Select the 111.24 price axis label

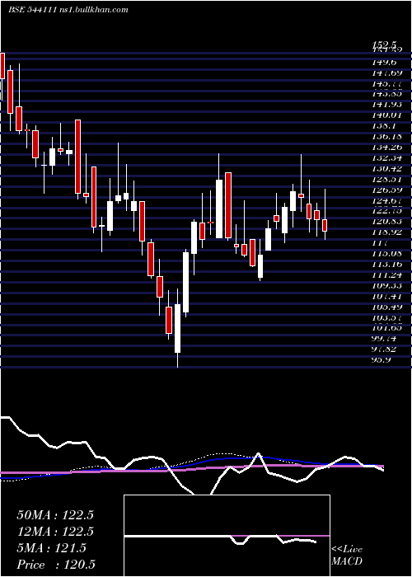coord(387,274)
